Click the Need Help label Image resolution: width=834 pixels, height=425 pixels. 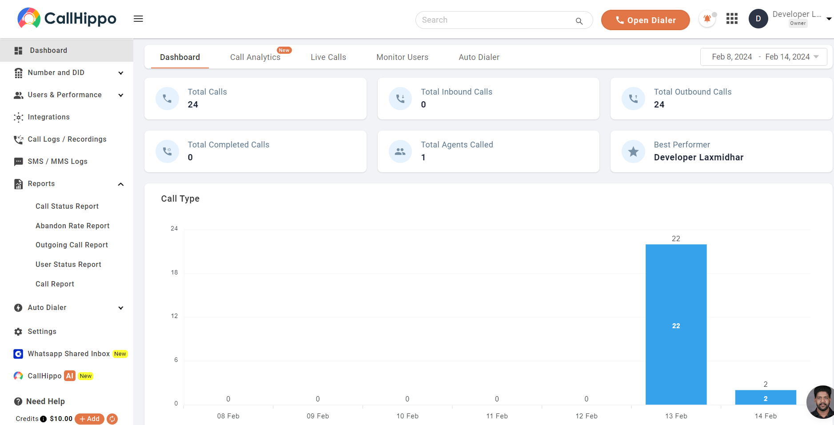(45, 401)
